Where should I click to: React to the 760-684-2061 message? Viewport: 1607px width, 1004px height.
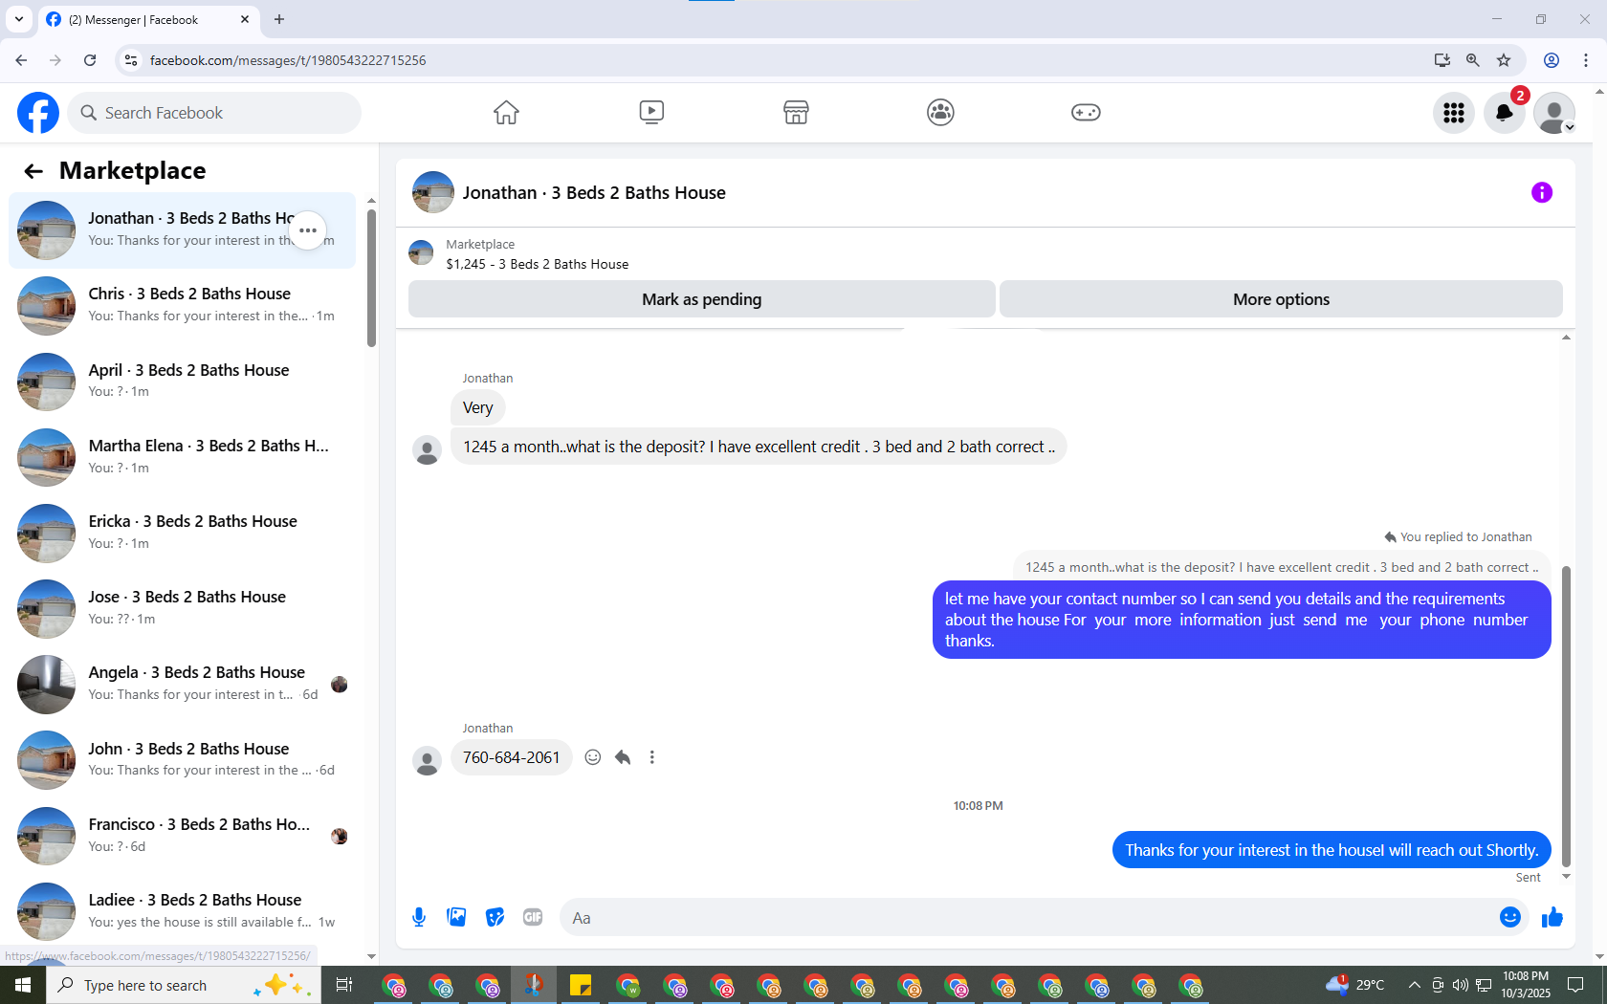point(593,757)
